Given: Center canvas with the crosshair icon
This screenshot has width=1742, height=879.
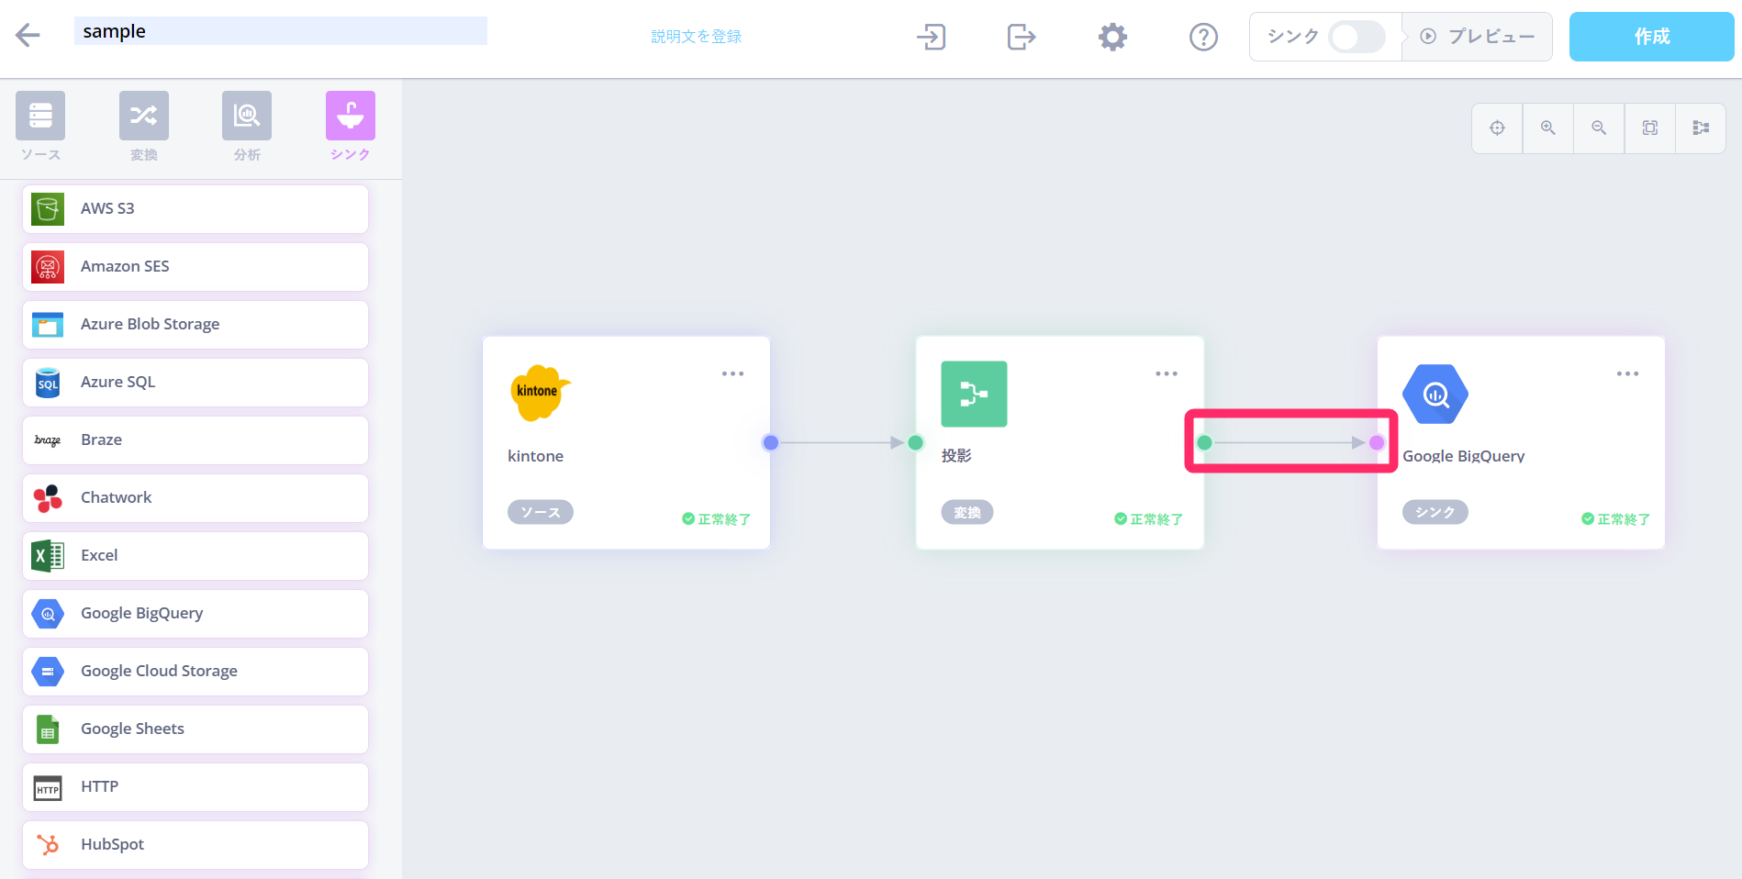Looking at the screenshot, I should click(1497, 128).
